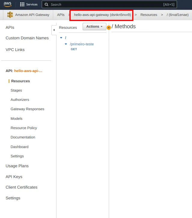
Task: Open APIs in left sidebar
Action: [x=10, y=28]
